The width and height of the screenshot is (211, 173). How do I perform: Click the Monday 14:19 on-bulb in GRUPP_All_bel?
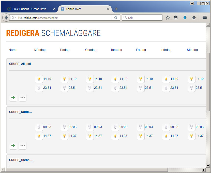(x=39, y=79)
